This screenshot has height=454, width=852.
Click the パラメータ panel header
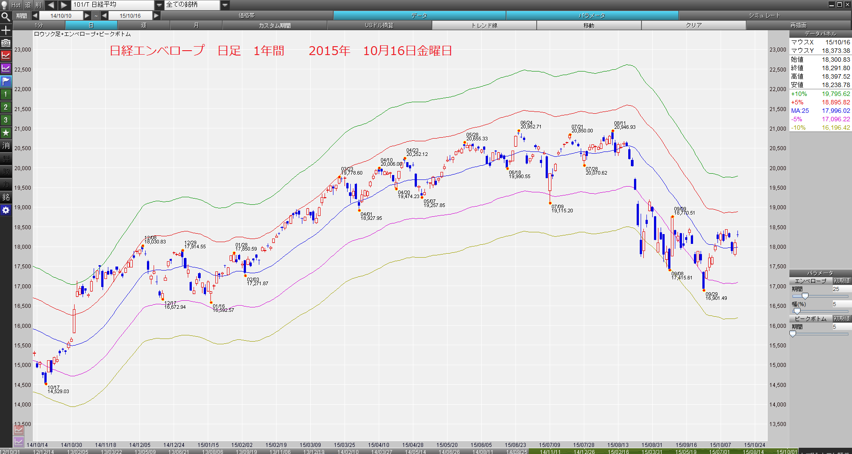(820, 273)
